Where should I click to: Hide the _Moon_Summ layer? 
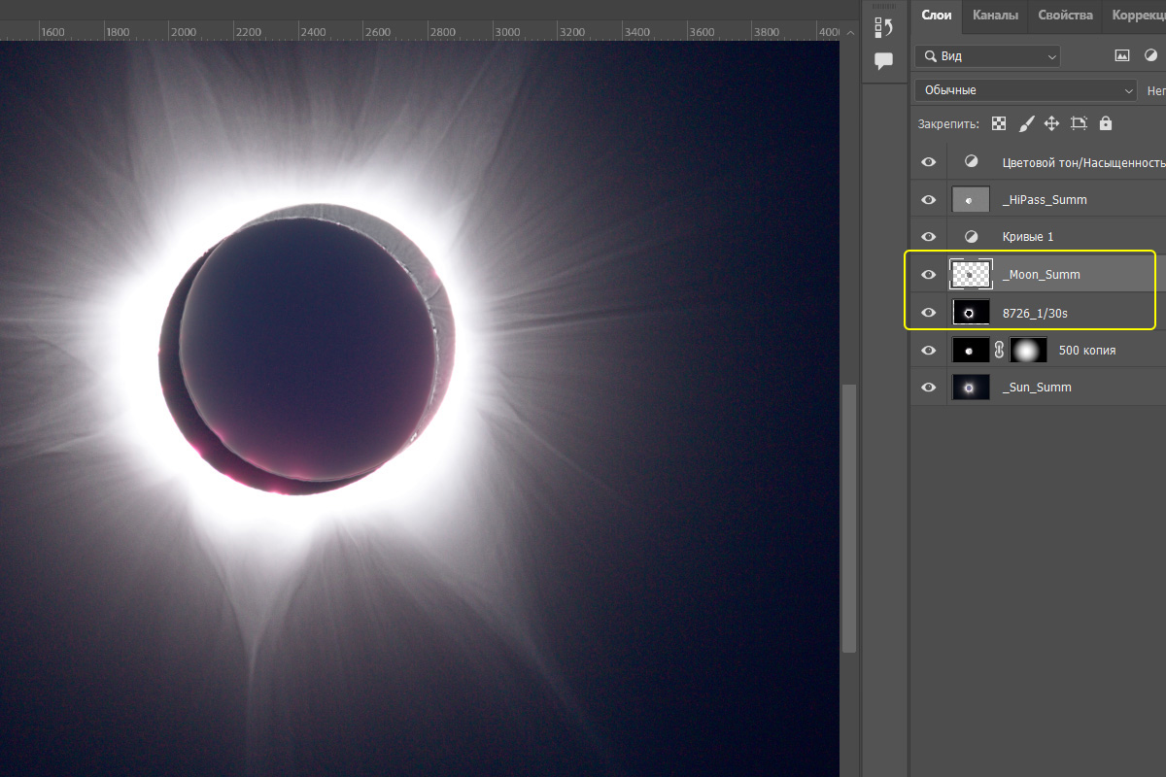[929, 275]
